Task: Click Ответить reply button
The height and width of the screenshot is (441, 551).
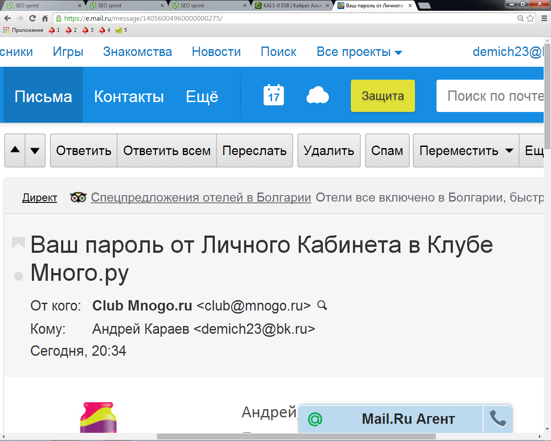Action: point(84,150)
